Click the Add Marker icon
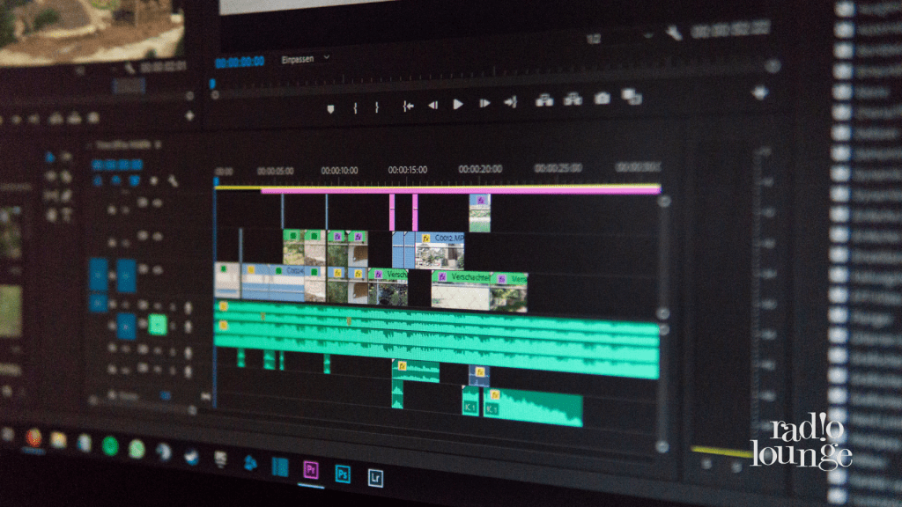This screenshot has height=507, width=902. (x=331, y=107)
